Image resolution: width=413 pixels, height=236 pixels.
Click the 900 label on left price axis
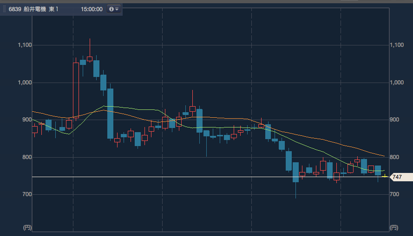pyautogui.click(x=27, y=120)
